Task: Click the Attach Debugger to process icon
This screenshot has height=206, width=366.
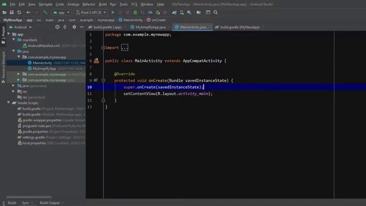Action: (x=158, y=13)
